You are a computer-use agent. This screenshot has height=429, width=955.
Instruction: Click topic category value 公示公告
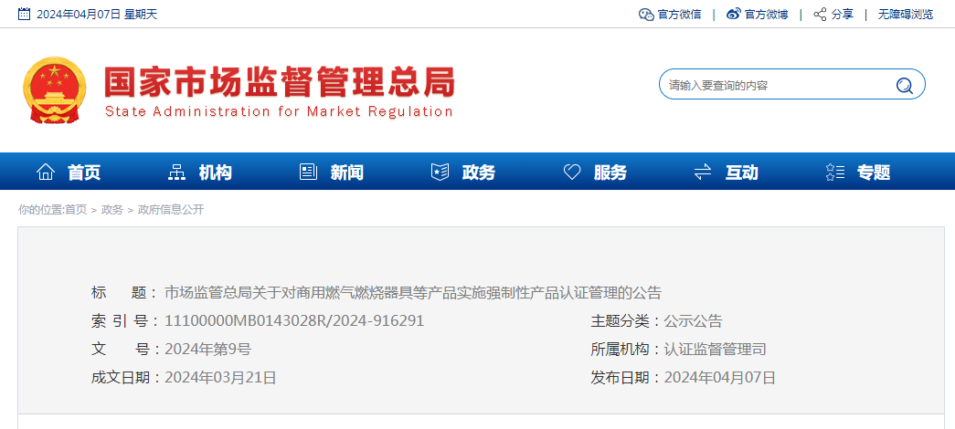693,321
